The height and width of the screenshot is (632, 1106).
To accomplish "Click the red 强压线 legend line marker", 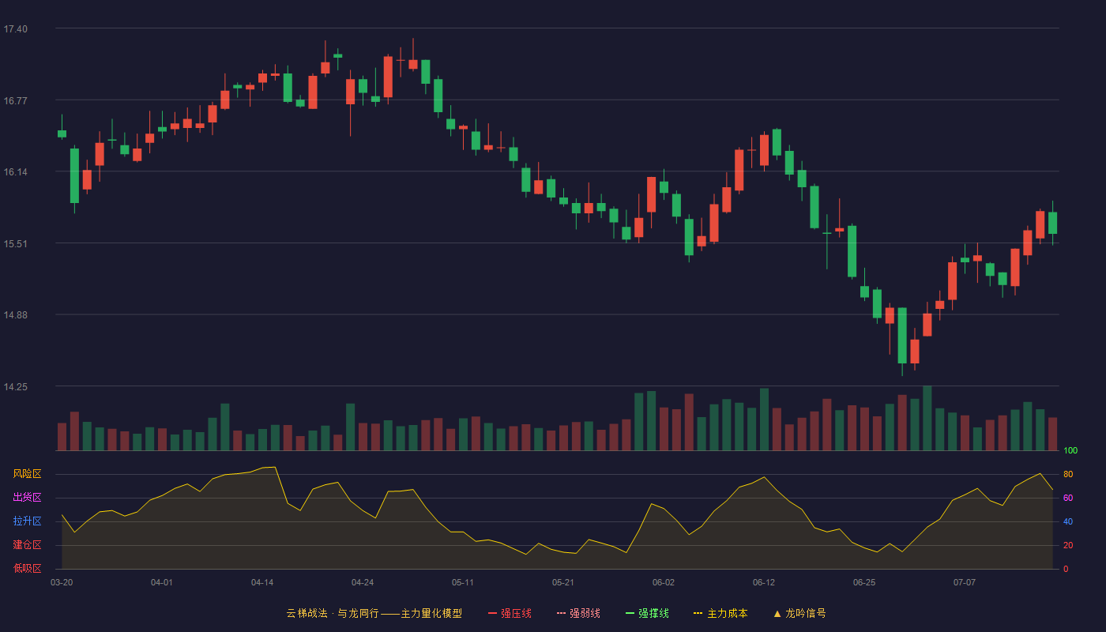I will [492, 613].
